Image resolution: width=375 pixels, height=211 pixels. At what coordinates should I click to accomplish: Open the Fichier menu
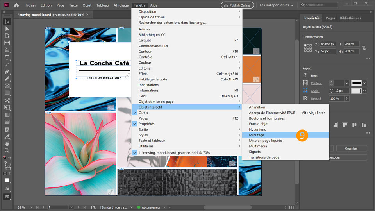[30, 5]
